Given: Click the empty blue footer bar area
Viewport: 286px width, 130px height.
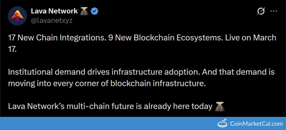Looking at the screenshot, I should pyautogui.click(x=100, y=123).
